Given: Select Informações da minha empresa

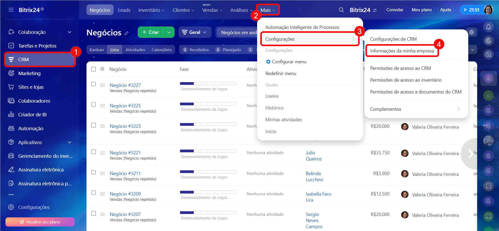Looking at the screenshot, I should click(402, 51).
